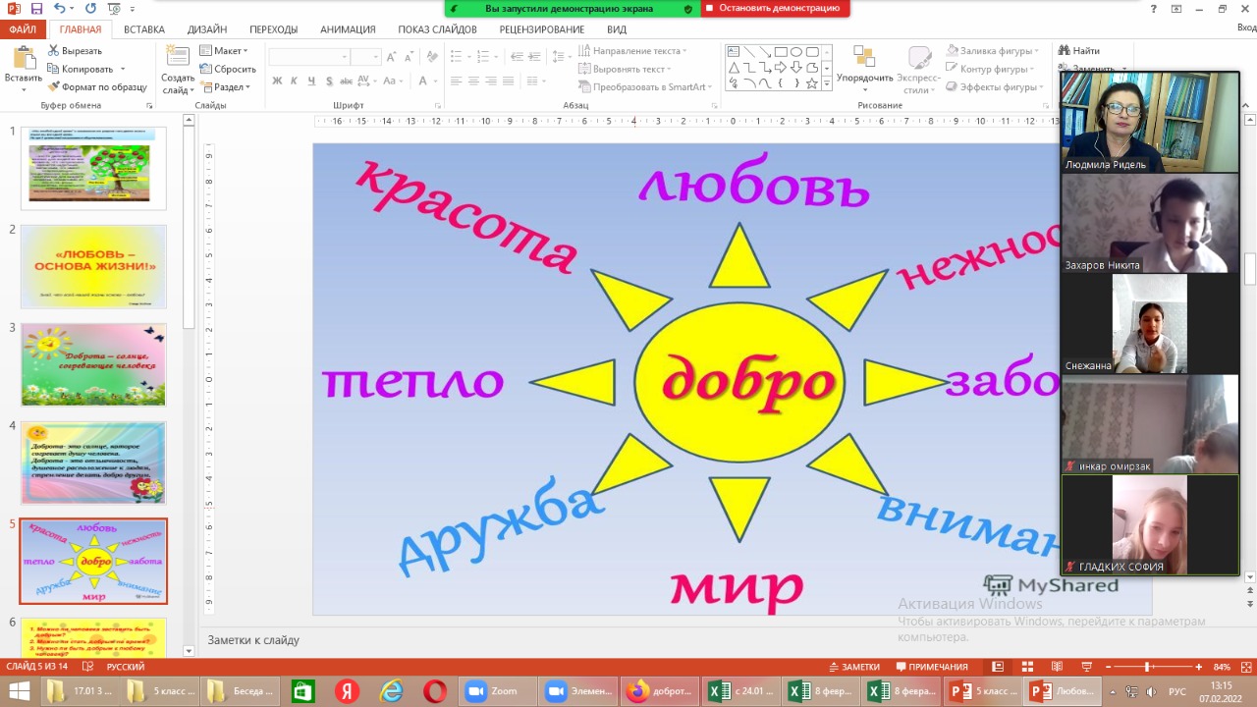Image resolution: width=1257 pixels, height=707 pixels.
Task: Click Stop sharing (Остановить демонстрацию) button
Action: (776, 8)
